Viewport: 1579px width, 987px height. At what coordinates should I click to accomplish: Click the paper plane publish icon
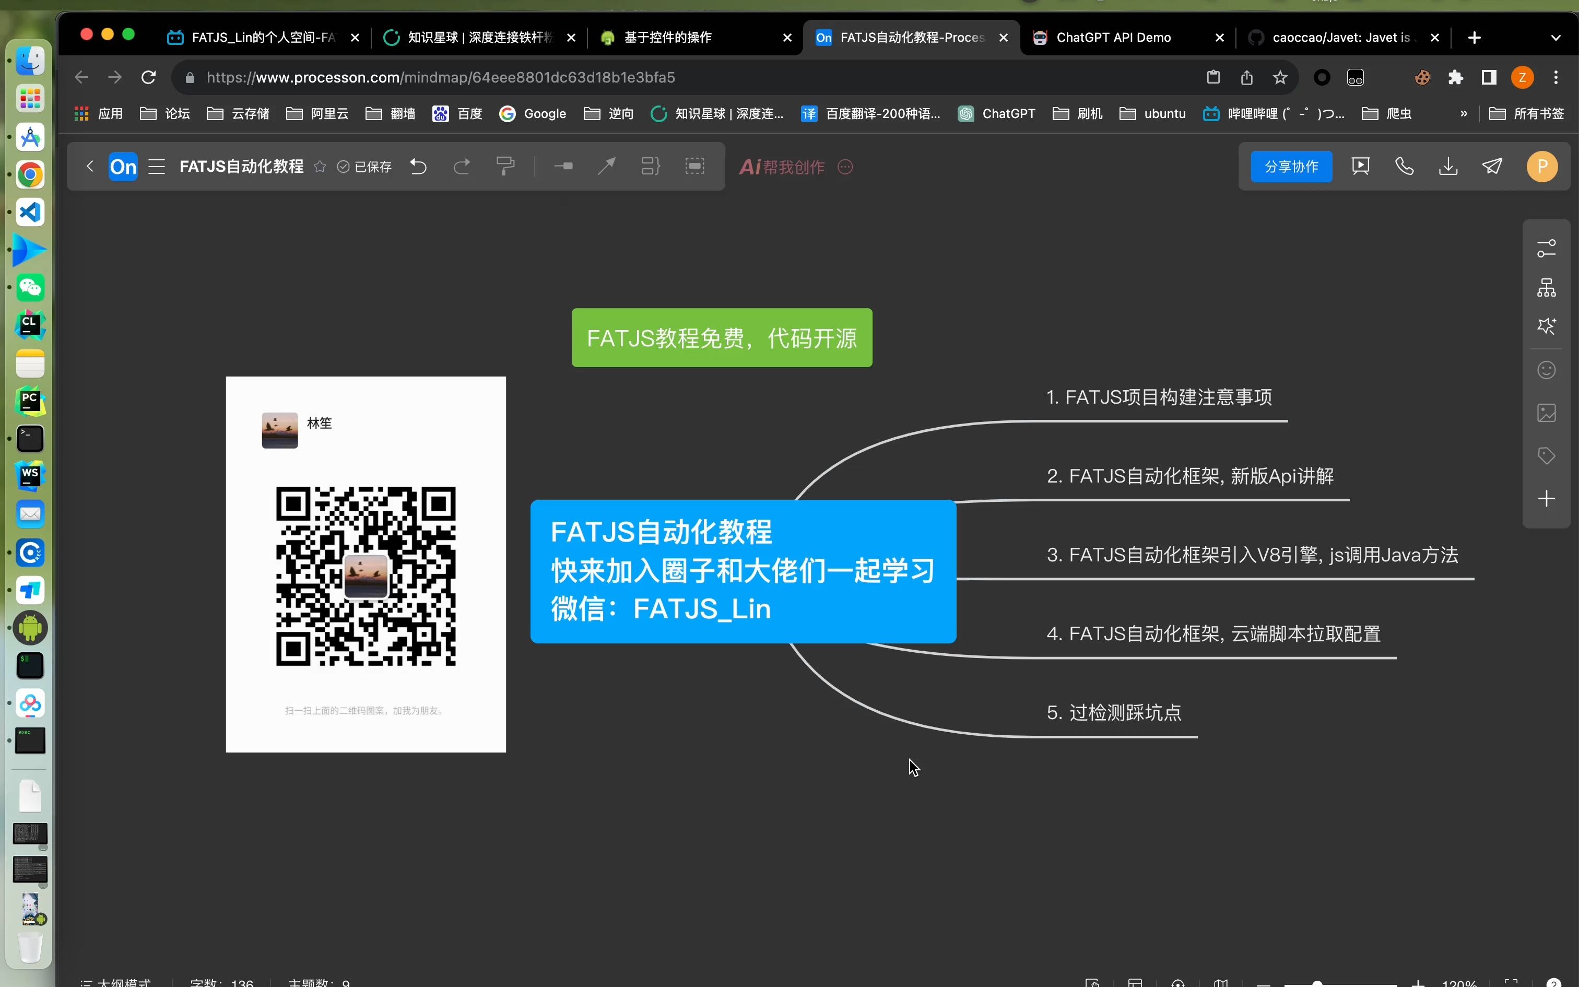click(1492, 166)
